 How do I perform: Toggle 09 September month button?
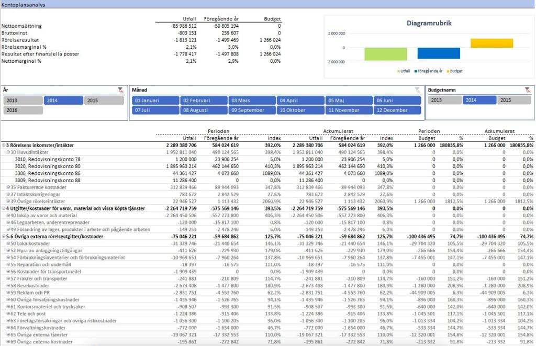click(x=252, y=110)
